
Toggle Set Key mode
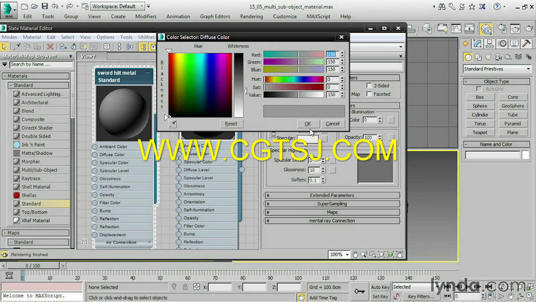pyautogui.click(x=380, y=297)
